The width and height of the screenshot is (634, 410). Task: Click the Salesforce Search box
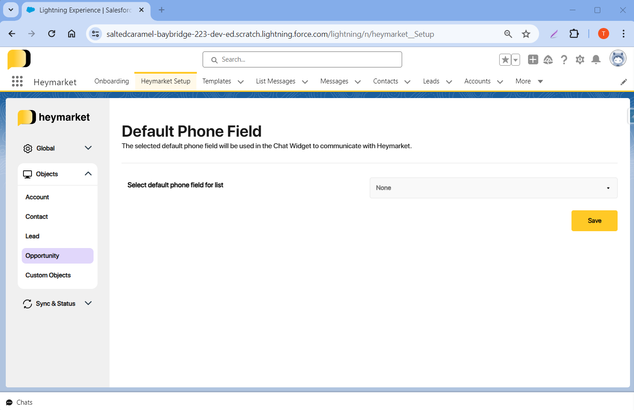coord(302,59)
